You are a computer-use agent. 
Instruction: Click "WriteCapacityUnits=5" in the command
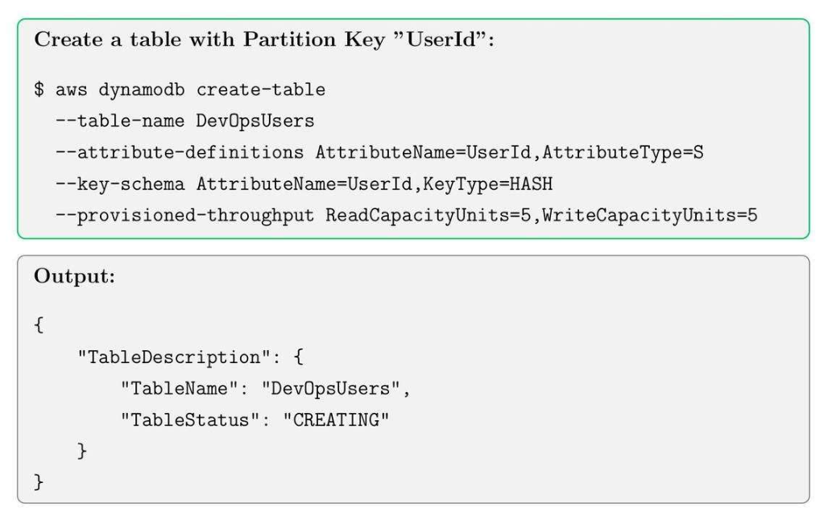pyautogui.click(x=650, y=216)
